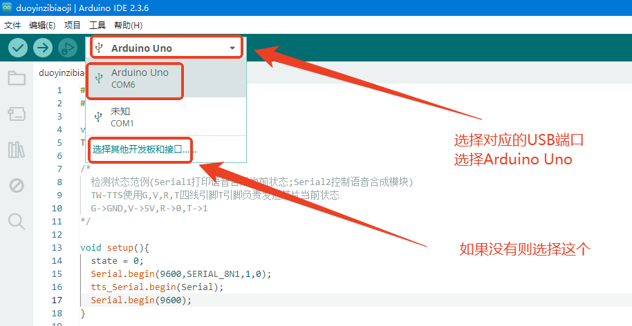Click the Upload arrow button

tap(43, 48)
